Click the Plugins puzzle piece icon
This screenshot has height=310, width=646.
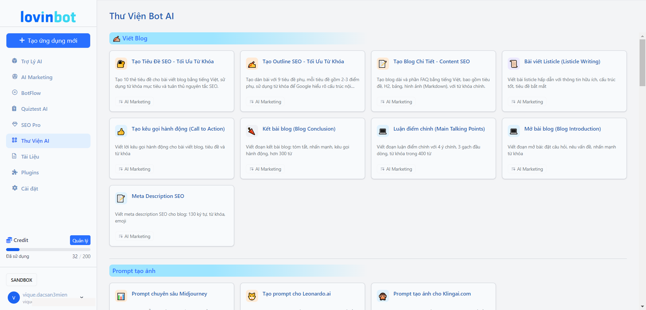(14, 172)
